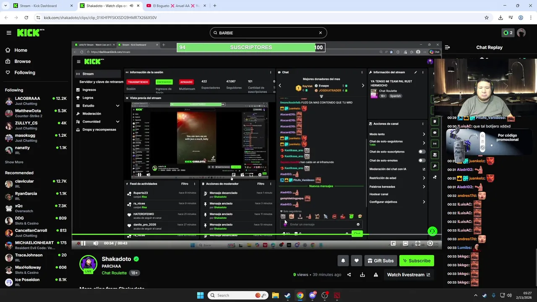Open MatthewDota followed channel

(35, 113)
